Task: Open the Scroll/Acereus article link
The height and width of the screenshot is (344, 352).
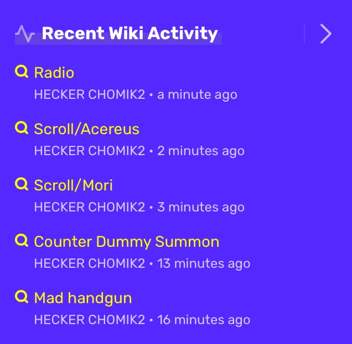Action: coord(86,129)
